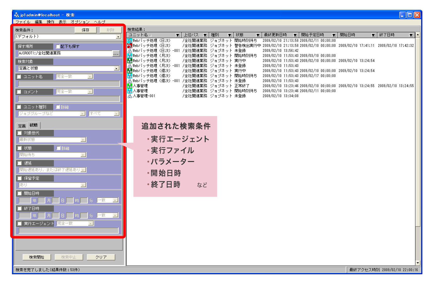
Task: Open the 編集 menu
Action: (x=39, y=22)
